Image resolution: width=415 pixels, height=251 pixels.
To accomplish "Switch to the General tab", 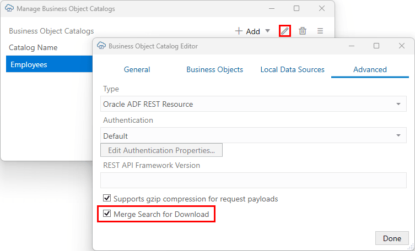I will click(137, 70).
